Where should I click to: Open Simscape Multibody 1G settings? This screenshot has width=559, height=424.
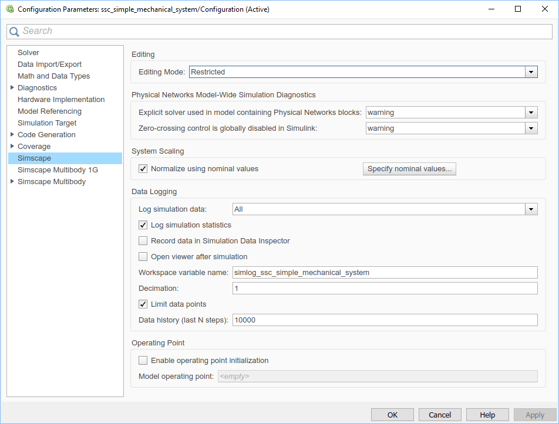tap(58, 170)
